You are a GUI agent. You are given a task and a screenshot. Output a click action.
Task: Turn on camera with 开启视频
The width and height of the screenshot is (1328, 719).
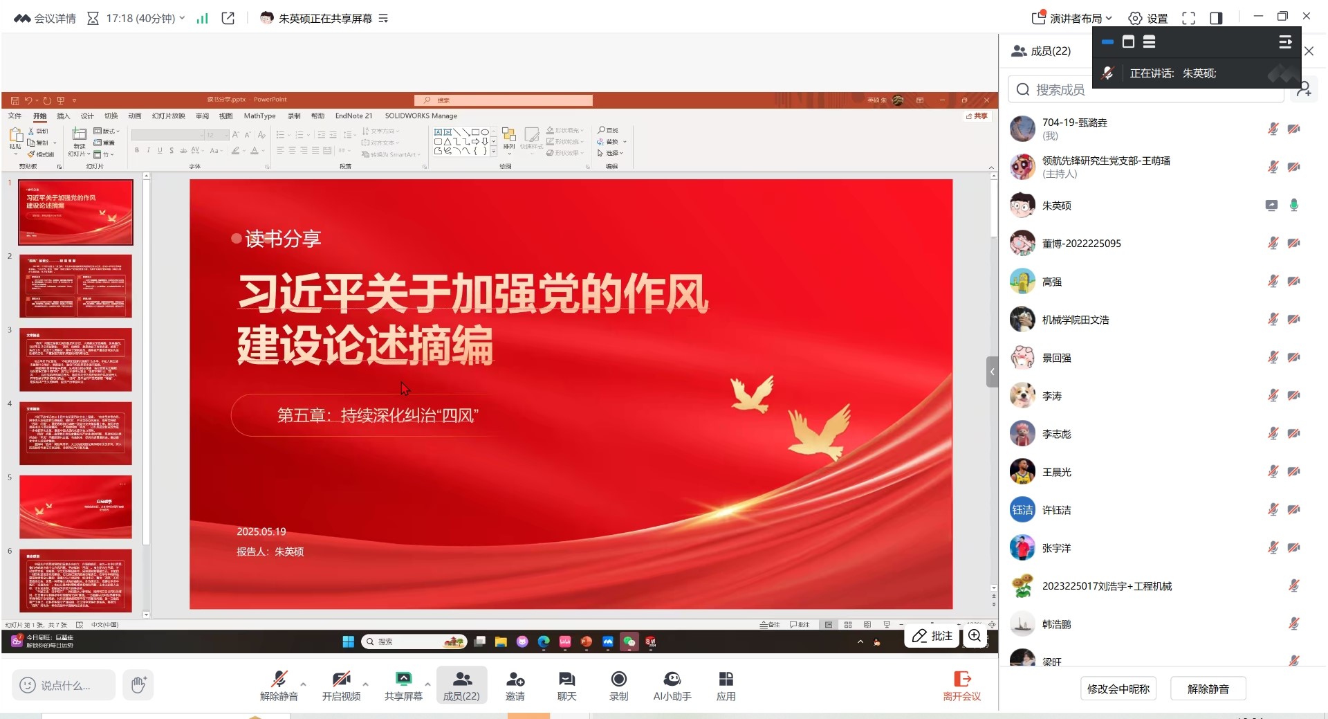pos(341,685)
